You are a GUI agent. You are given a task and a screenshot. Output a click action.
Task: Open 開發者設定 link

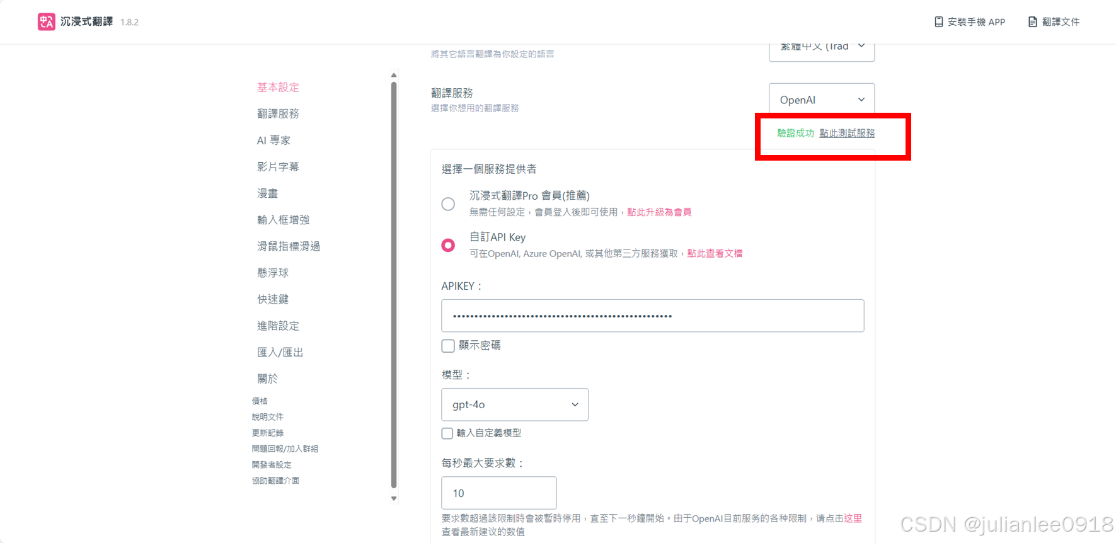(x=272, y=464)
